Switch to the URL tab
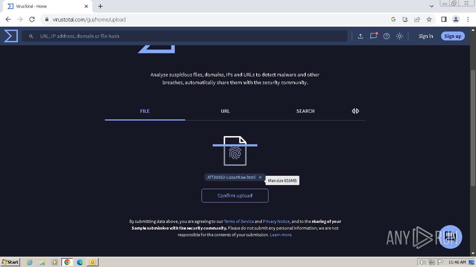The image size is (476, 267). (x=225, y=111)
